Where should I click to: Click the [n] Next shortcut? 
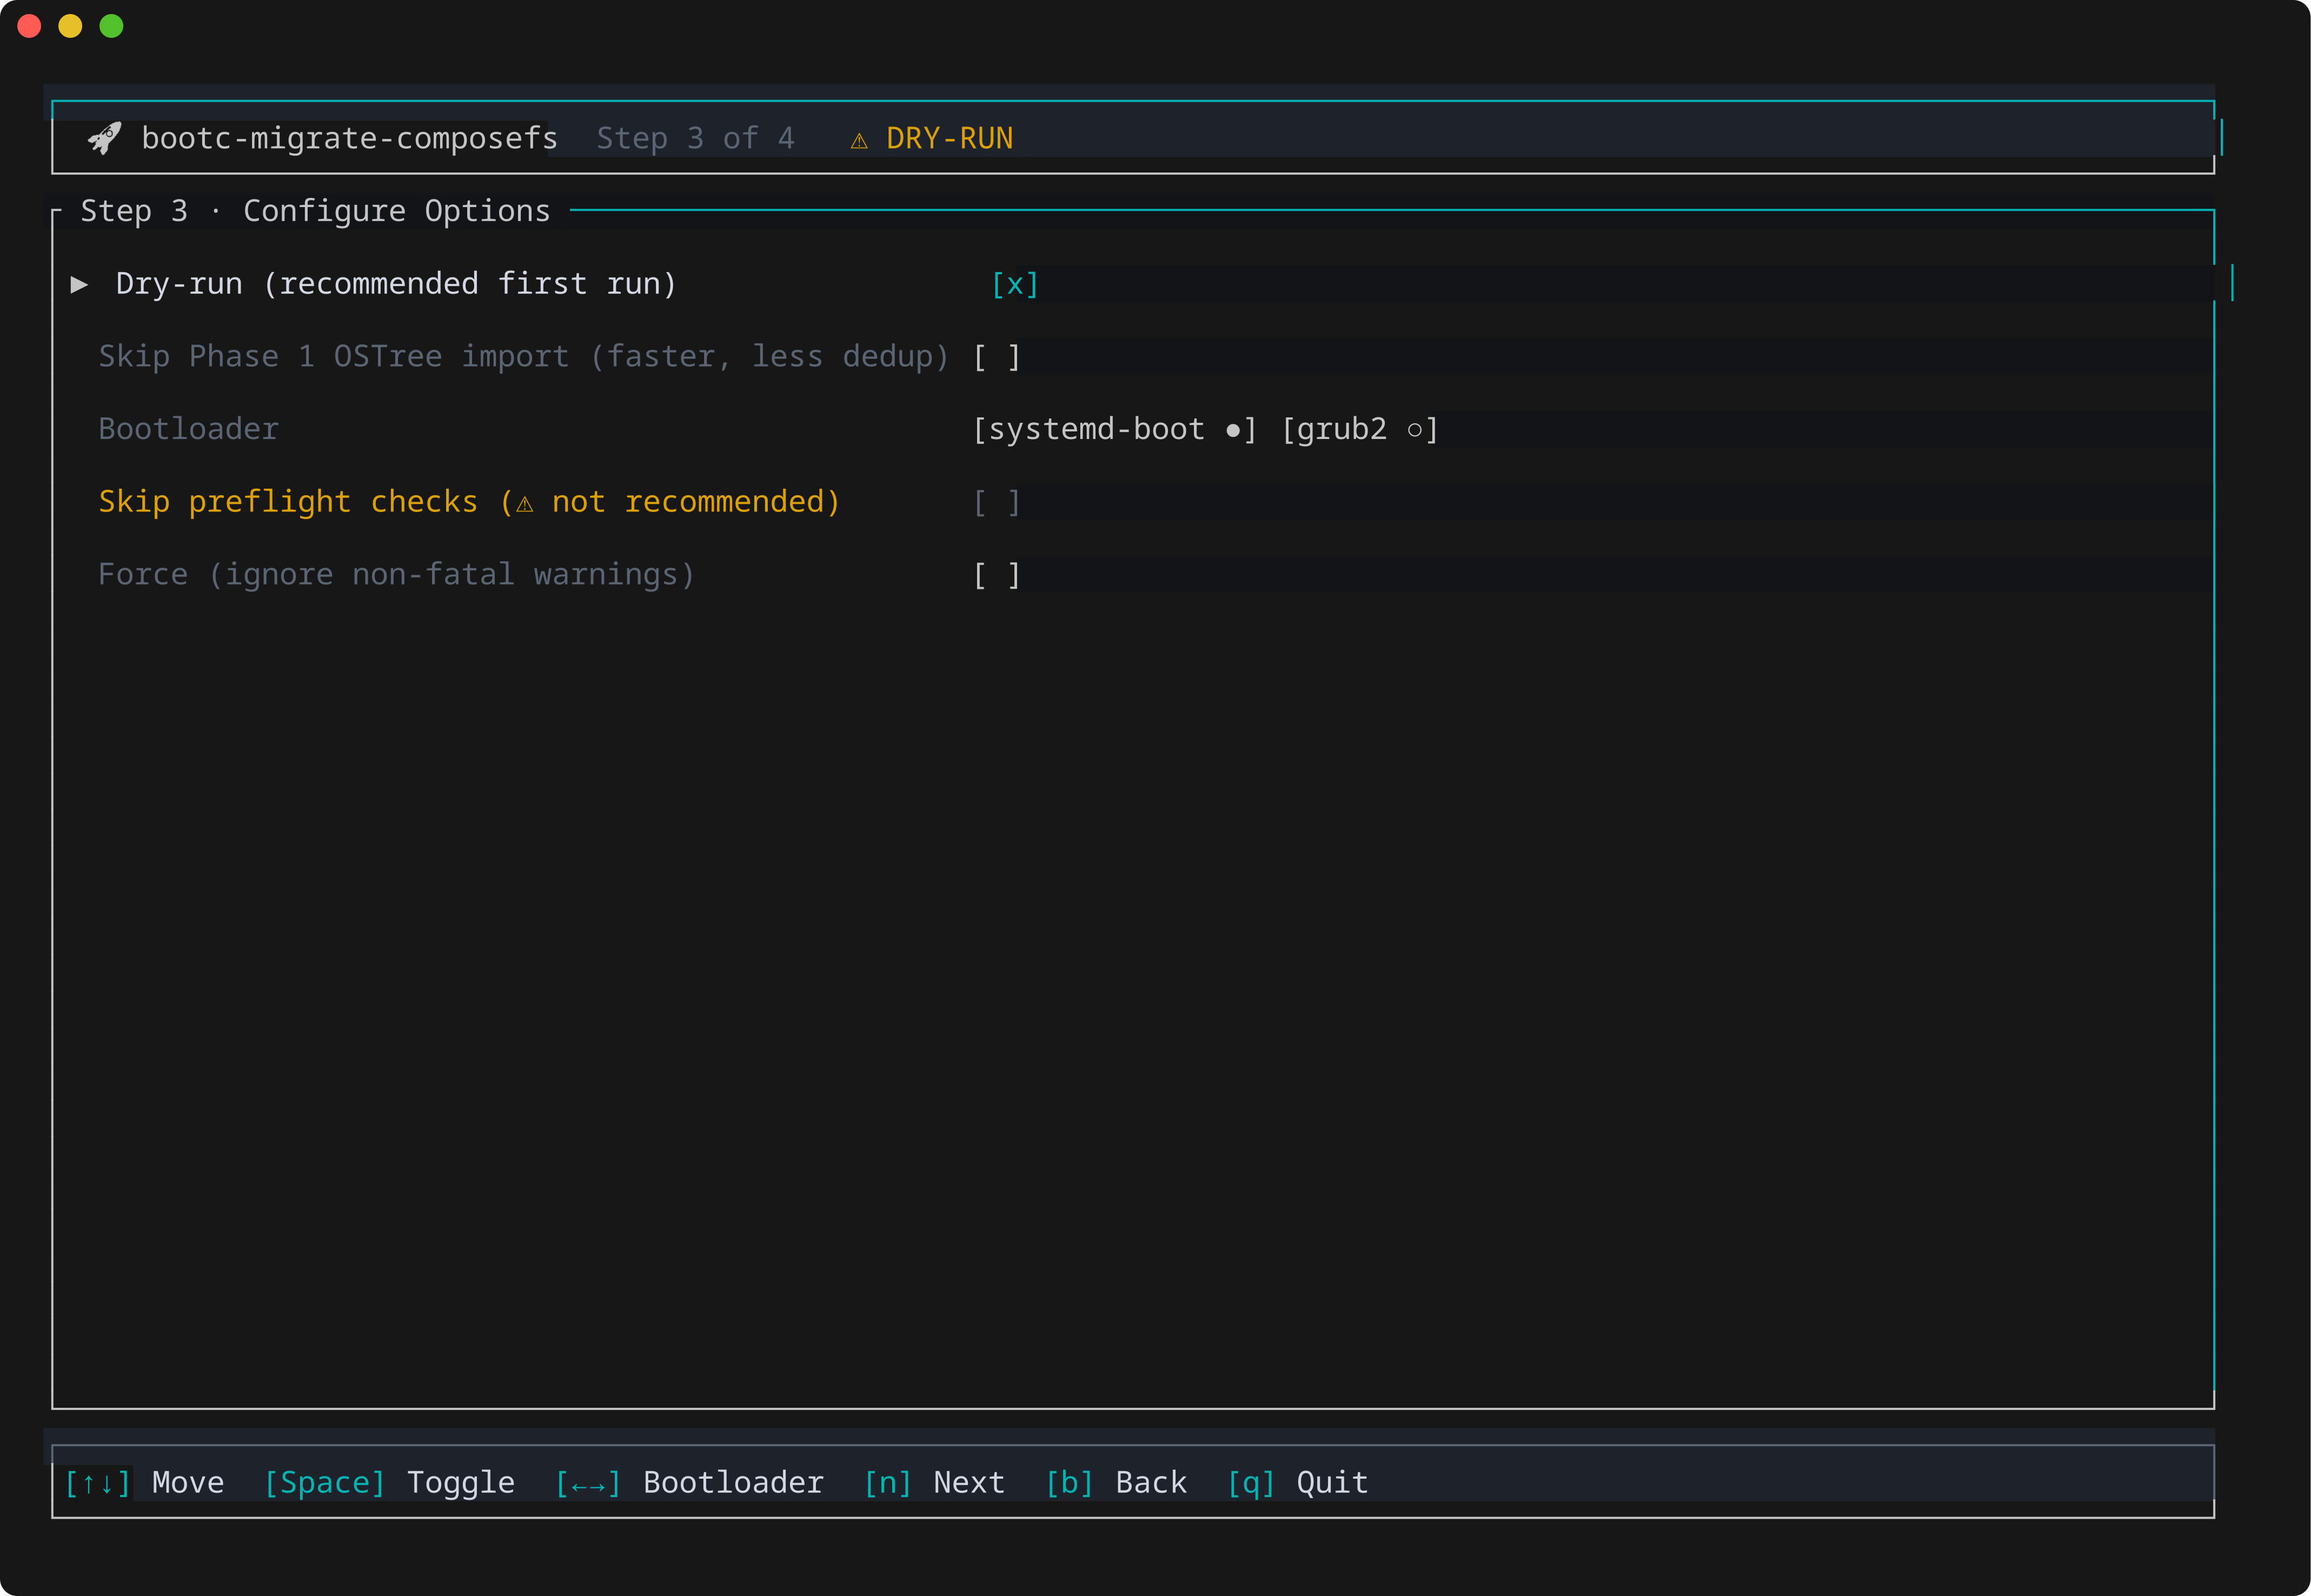[x=934, y=1482]
